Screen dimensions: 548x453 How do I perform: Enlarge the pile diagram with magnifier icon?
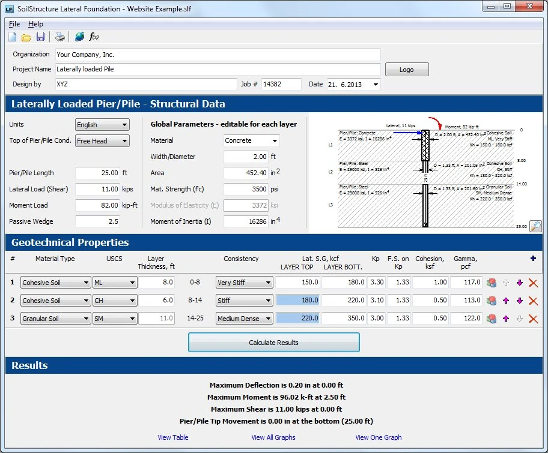point(535,226)
